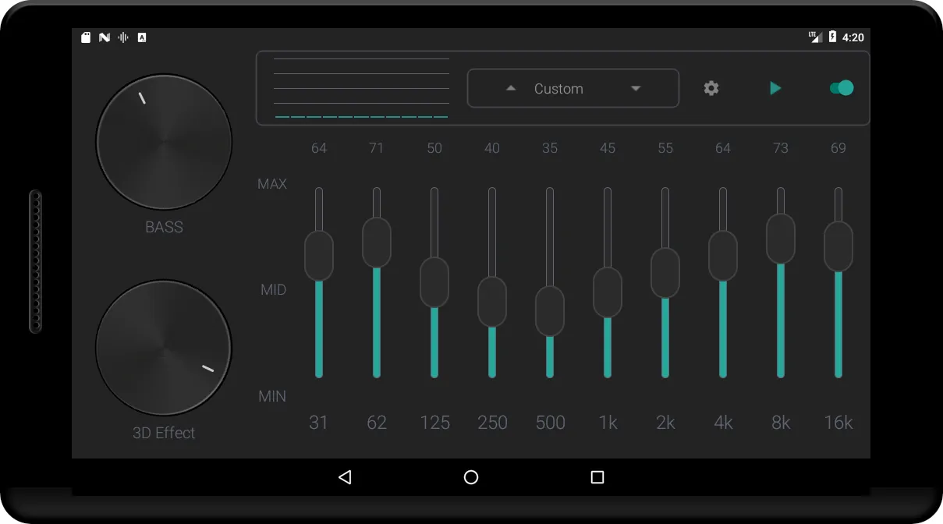943x524 pixels.
Task: Select the Custom preset label
Action: pyautogui.click(x=558, y=88)
